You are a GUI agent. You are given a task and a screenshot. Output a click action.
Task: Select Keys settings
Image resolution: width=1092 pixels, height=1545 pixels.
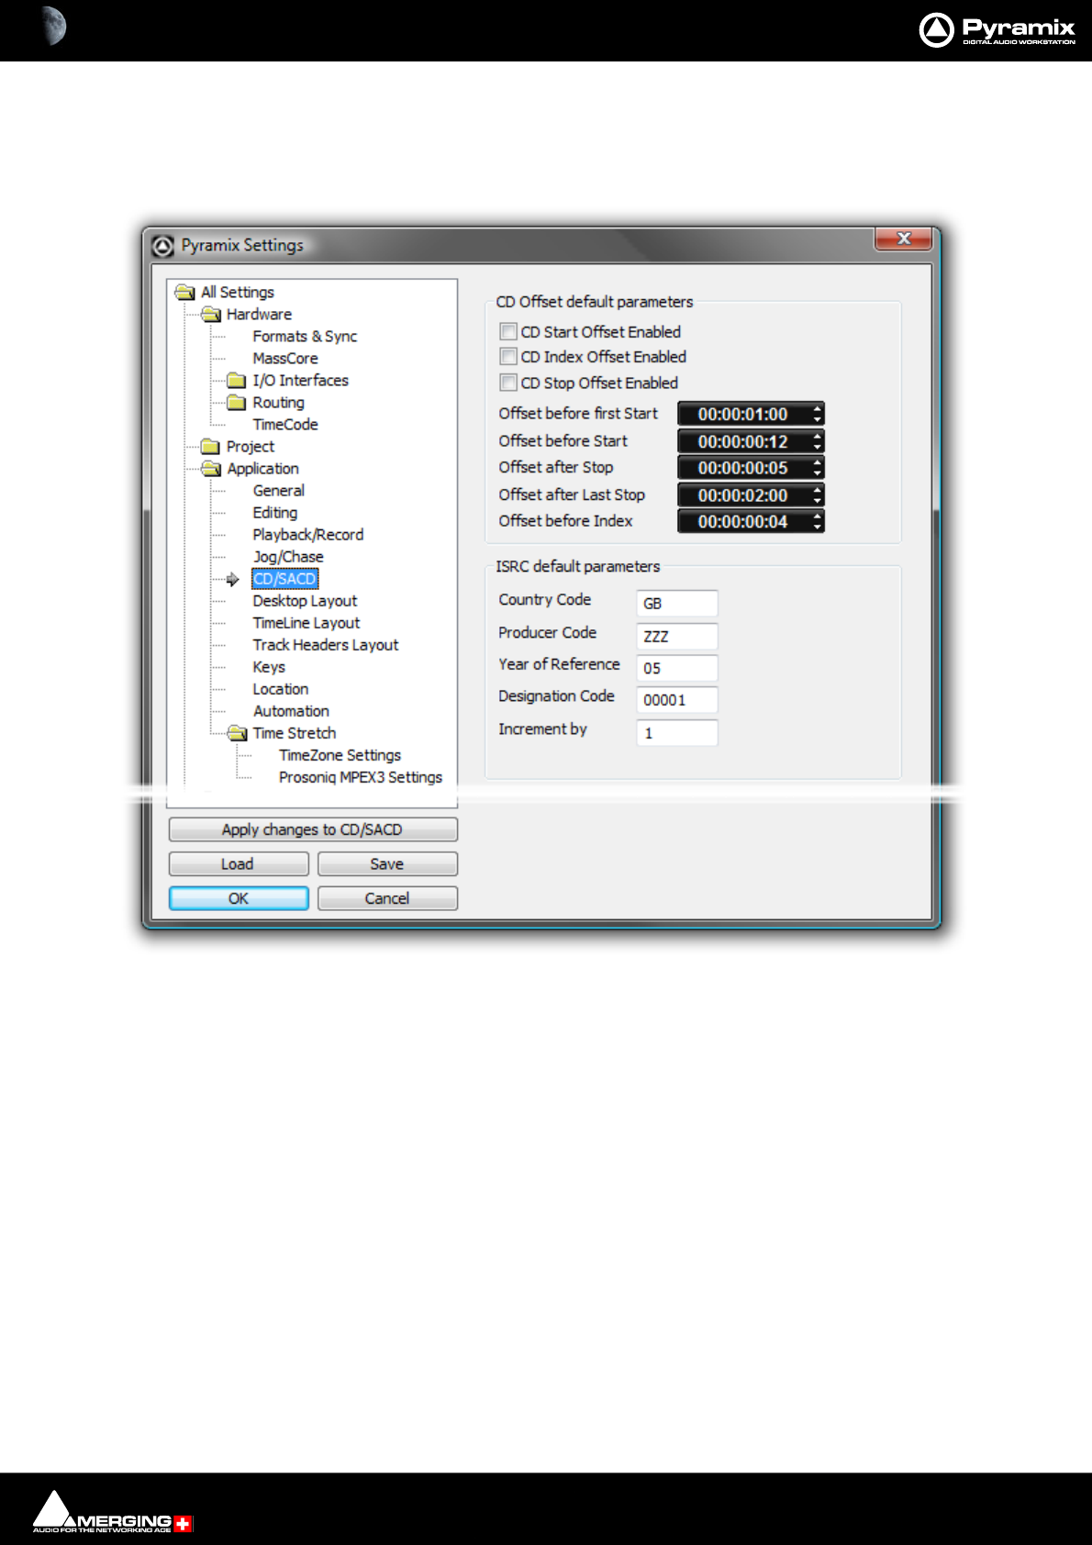[269, 667]
